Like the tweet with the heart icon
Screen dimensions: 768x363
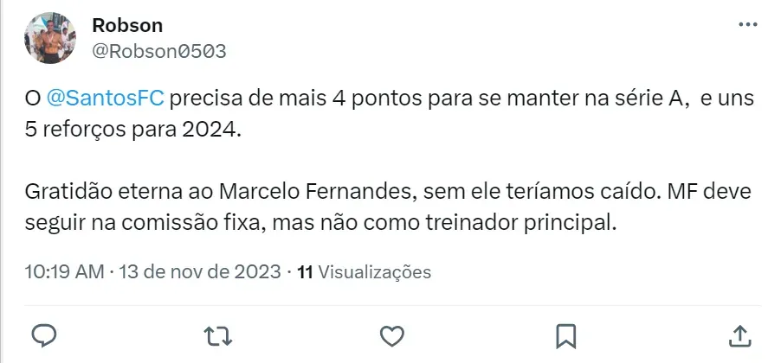click(x=392, y=334)
